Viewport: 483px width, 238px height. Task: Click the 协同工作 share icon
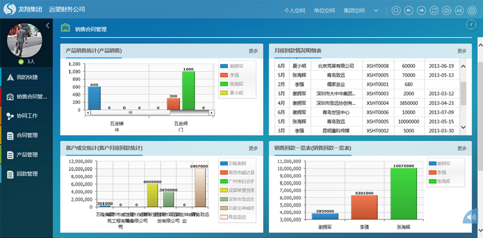[10, 116]
